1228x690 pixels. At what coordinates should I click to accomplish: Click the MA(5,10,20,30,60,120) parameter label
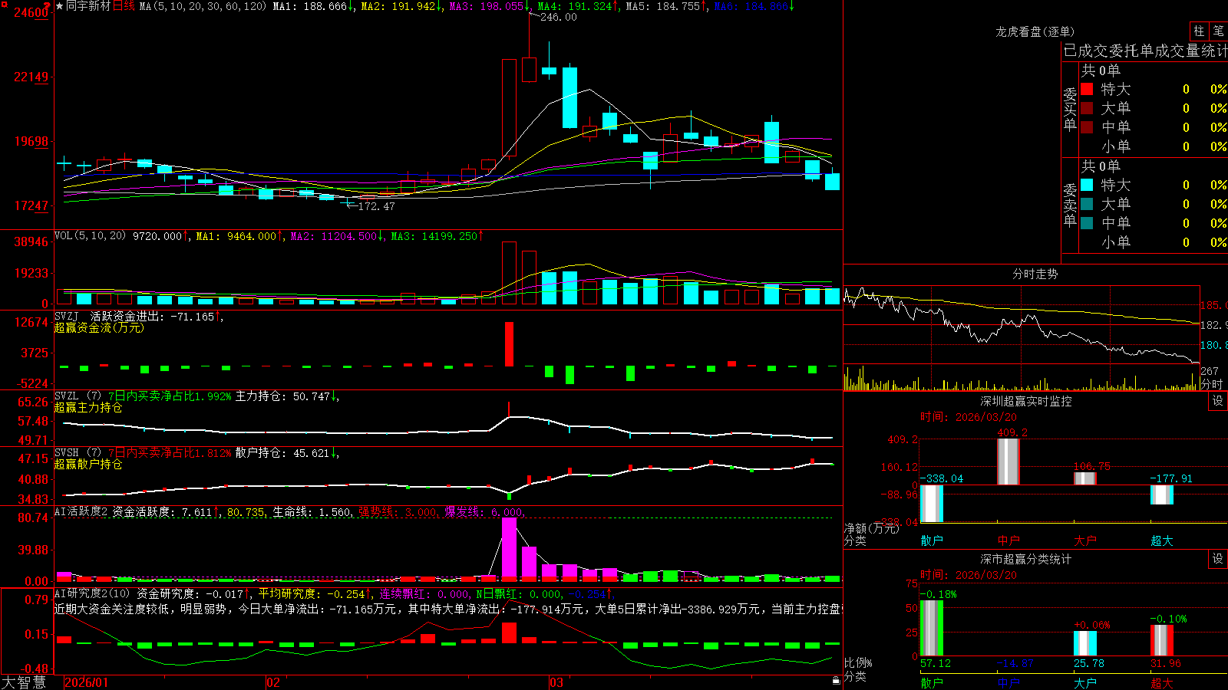click(x=203, y=6)
